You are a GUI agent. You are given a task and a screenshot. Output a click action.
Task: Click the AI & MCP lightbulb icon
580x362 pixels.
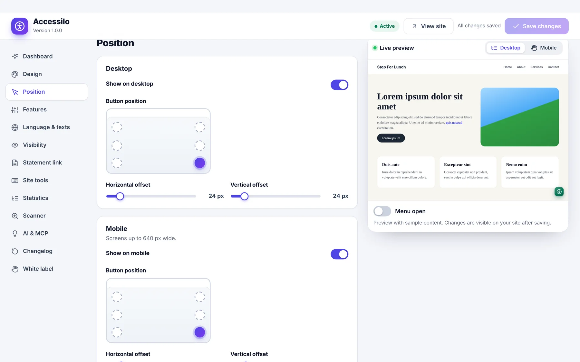coord(15,234)
